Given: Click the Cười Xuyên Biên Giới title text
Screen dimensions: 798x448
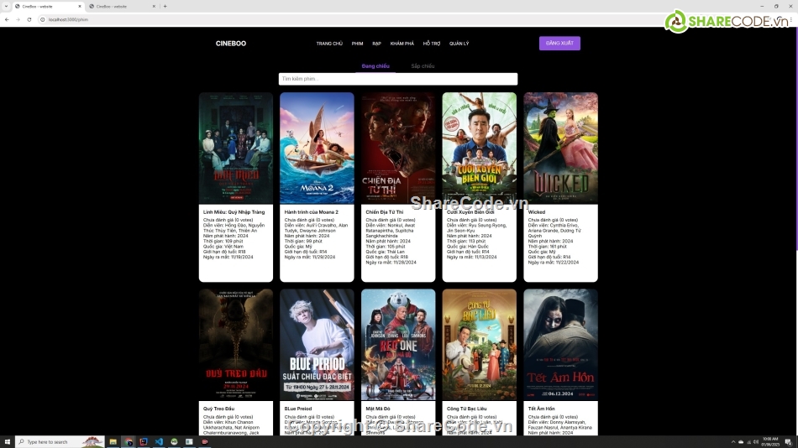Looking at the screenshot, I should tap(470, 212).
